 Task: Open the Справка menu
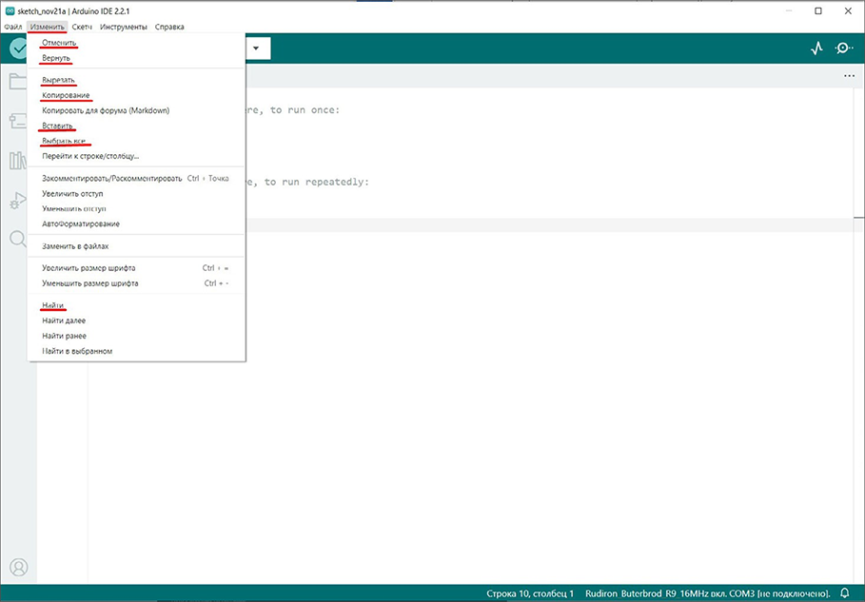(x=169, y=27)
